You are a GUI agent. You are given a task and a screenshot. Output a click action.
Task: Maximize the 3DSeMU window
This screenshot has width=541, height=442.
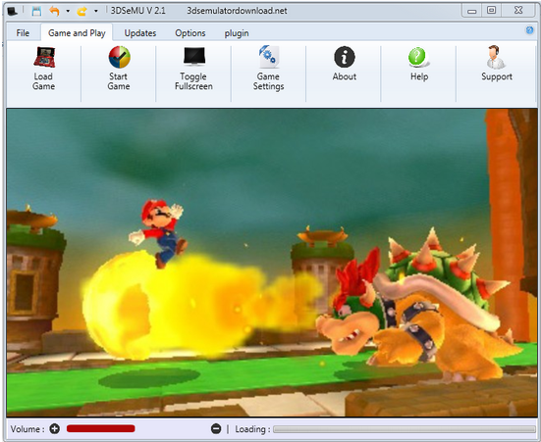(x=491, y=11)
